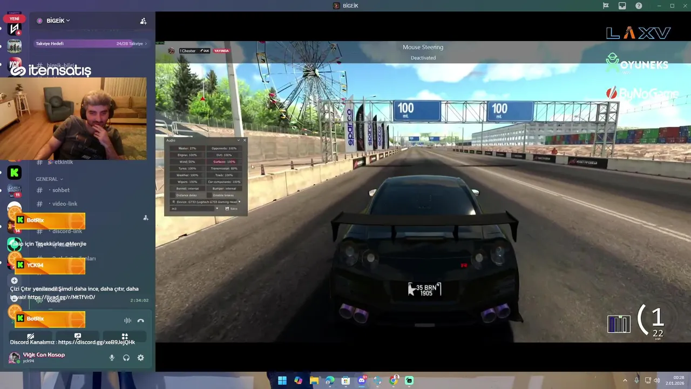This screenshot has width=691, height=389.
Task: Open the green Streamlabs taskbar icon
Action: click(409, 380)
